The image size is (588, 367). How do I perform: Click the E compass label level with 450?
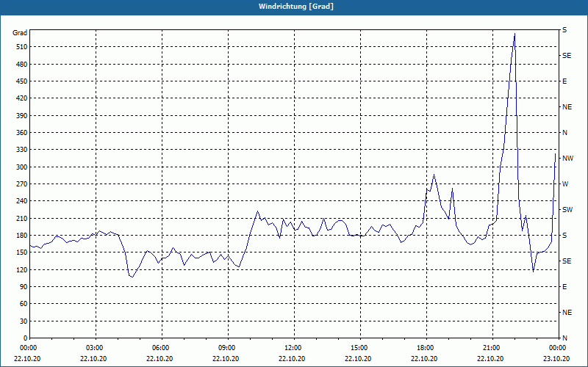click(x=564, y=81)
